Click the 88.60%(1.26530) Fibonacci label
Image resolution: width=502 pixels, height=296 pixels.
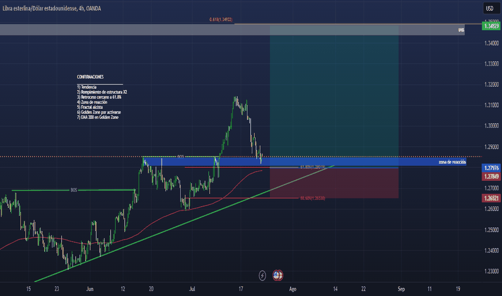(x=312, y=199)
